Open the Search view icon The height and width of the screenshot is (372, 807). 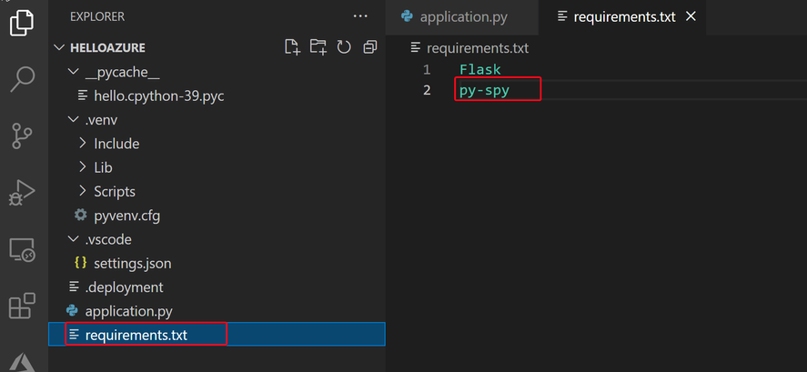(x=22, y=79)
